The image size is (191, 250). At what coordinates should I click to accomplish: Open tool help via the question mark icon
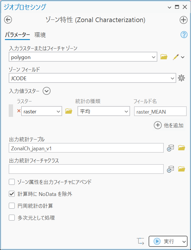184,35
